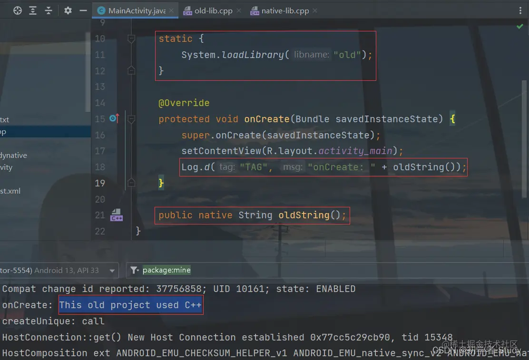Image resolution: width=529 pixels, height=360 pixels.
Task: Click the project panel scrollbar
Action: tap(88, 71)
